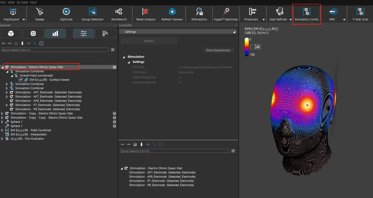Click the Reset Analysis icon

(146, 12)
